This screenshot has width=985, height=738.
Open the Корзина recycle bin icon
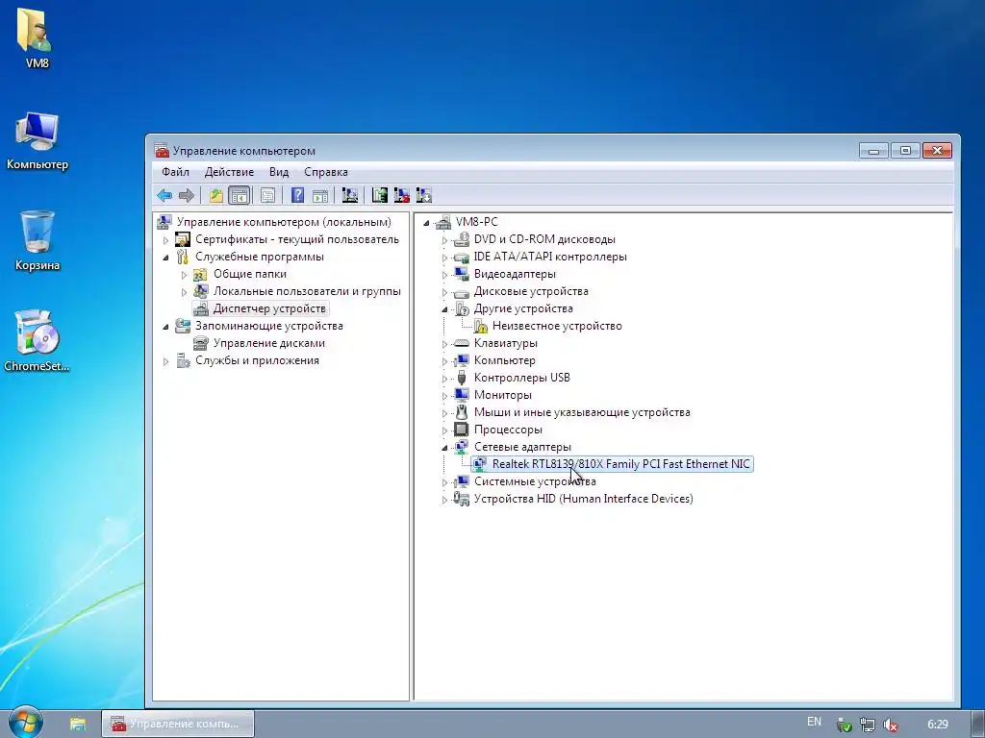tap(38, 241)
